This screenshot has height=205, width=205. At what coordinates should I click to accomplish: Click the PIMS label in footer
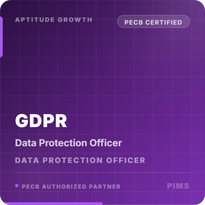tap(178, 186)
